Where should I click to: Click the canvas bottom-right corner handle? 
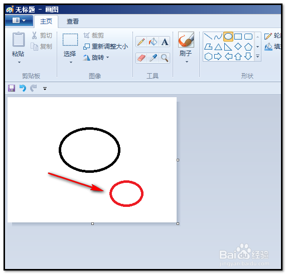coord(178,223)
